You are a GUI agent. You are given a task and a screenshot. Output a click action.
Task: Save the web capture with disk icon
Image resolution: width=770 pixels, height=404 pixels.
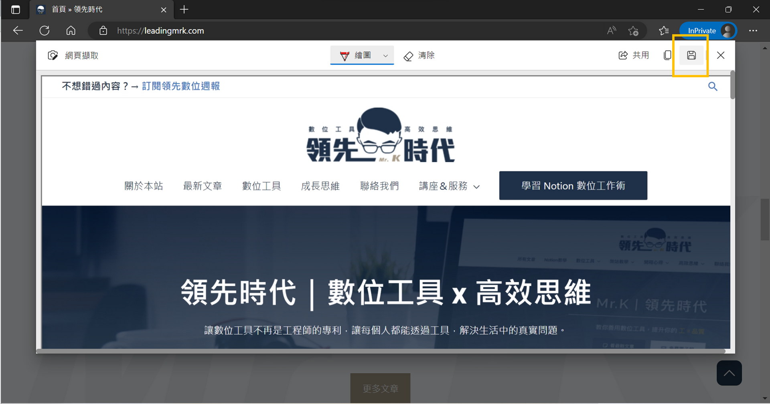click(x=691, y=55)
